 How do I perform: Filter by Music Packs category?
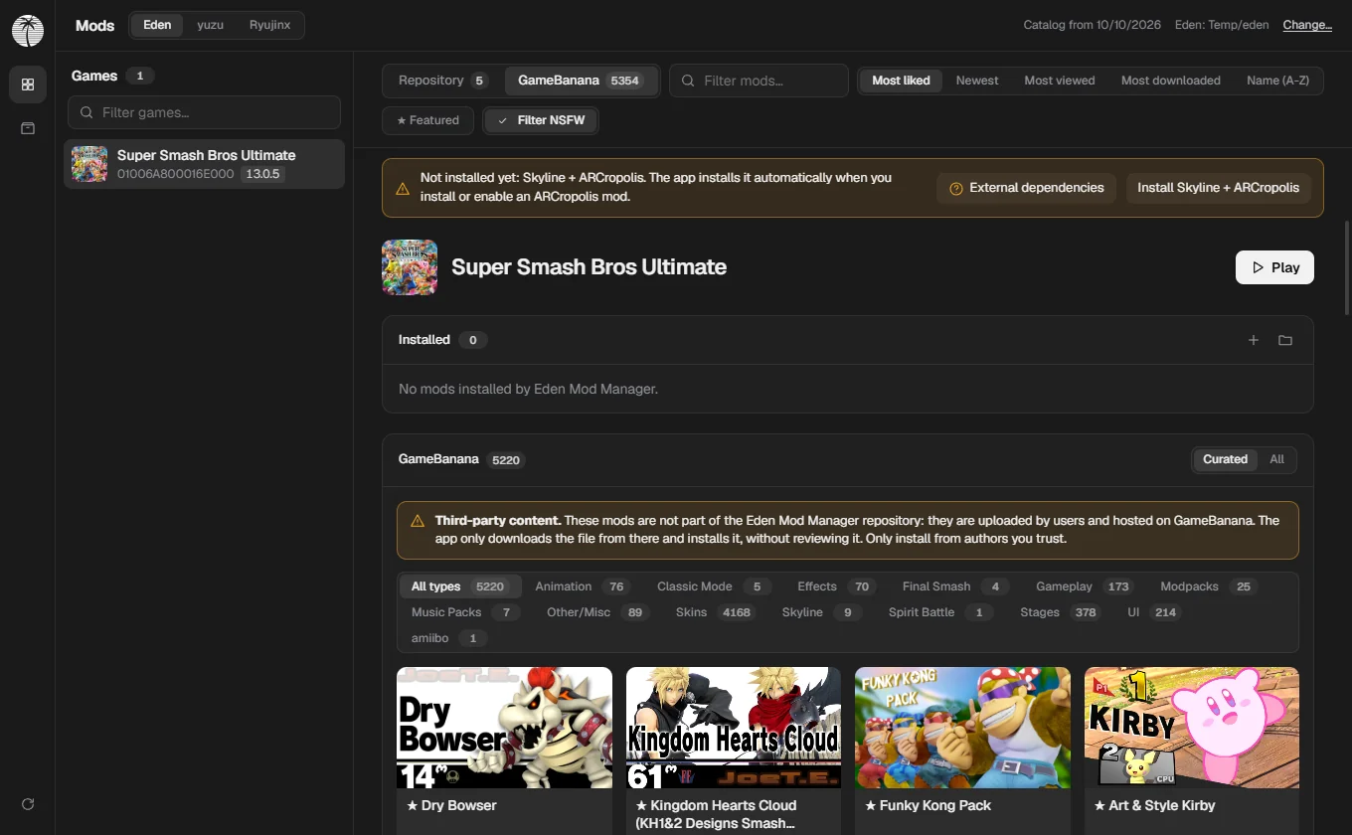[x=466, y=612]
